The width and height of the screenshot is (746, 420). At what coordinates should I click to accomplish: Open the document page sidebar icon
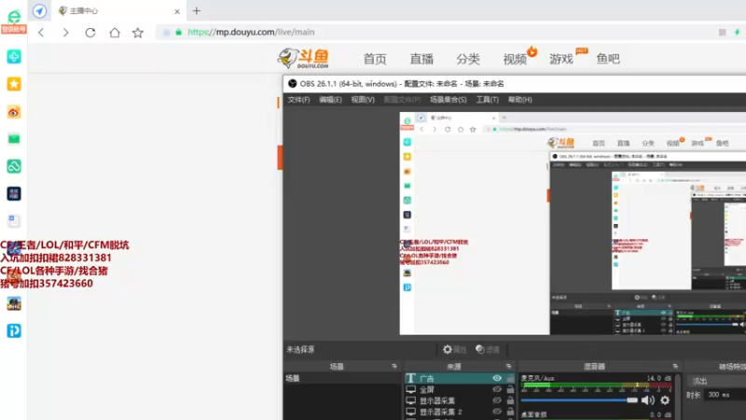point(14,221)
